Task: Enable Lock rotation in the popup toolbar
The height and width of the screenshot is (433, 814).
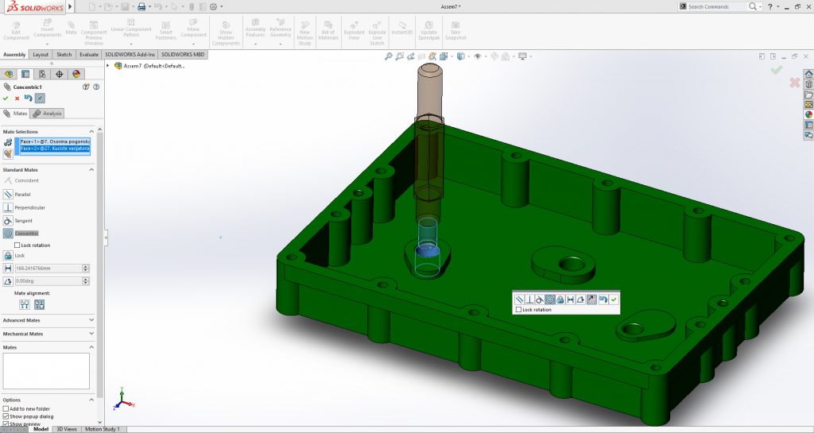Action: click(x=518, y=310)
